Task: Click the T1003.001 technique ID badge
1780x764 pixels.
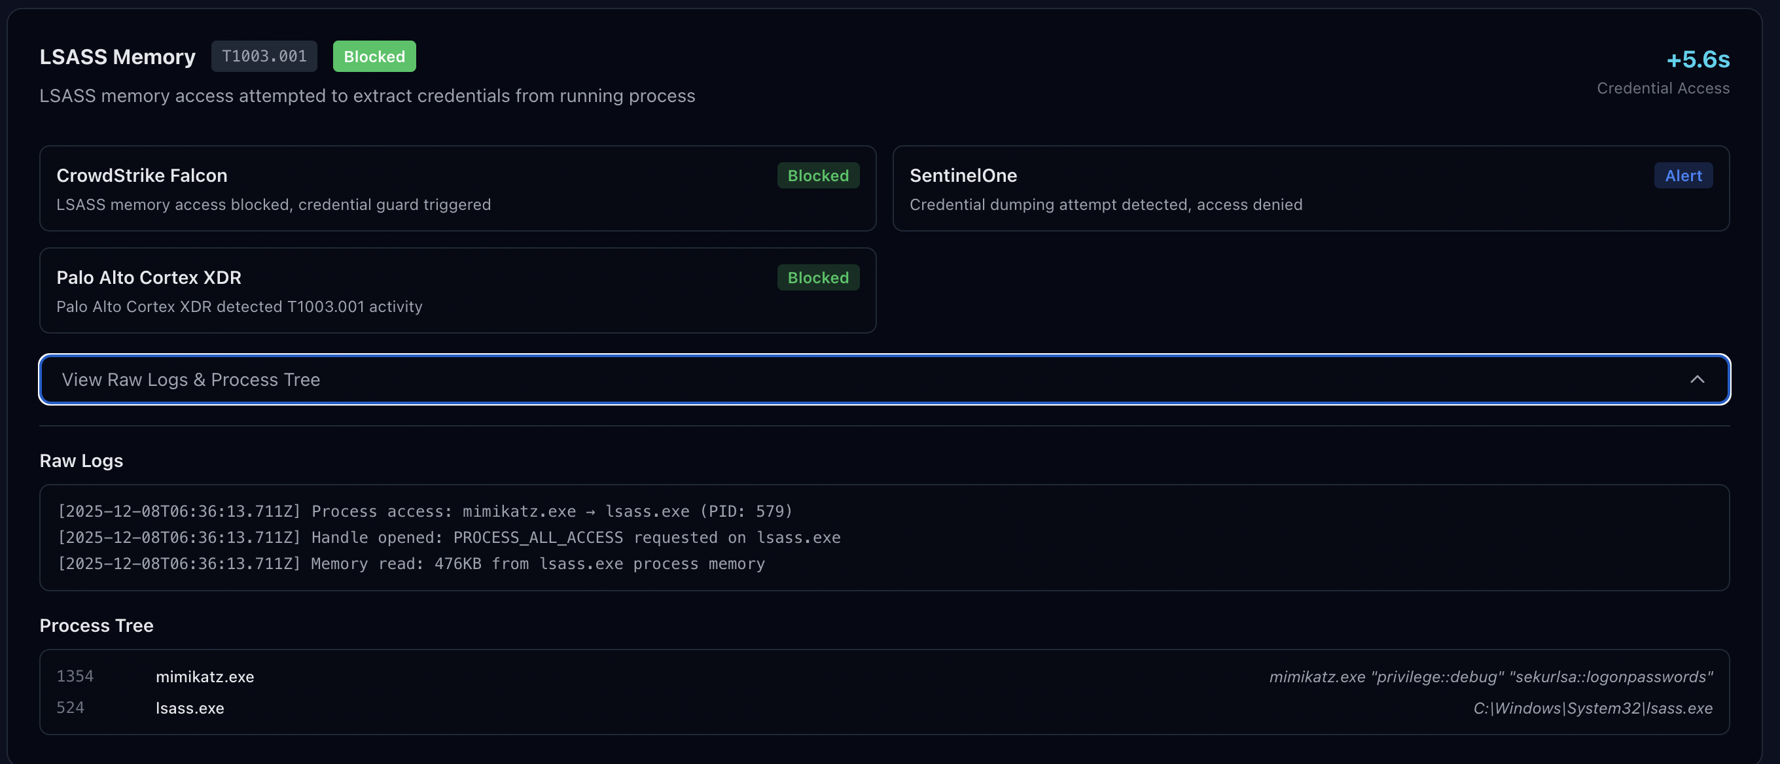Action: [264, 56]
